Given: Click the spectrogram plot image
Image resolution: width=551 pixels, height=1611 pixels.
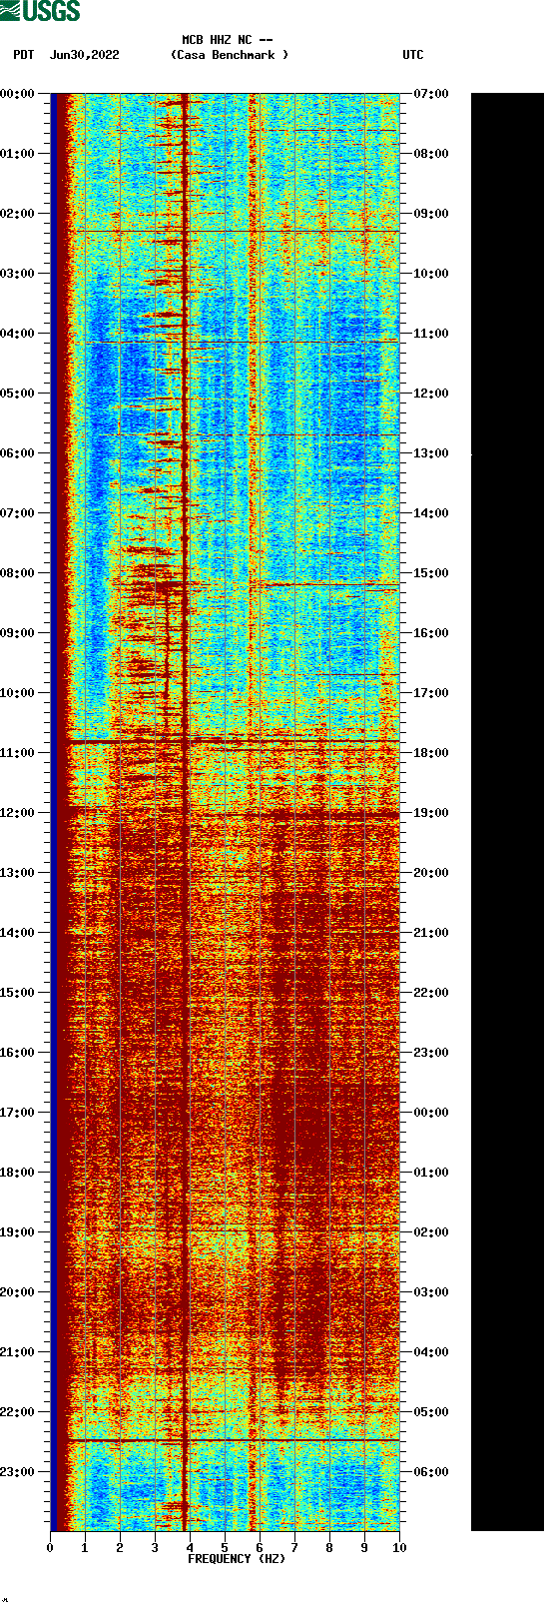Looking at the screenshot, I should (225, 812).
